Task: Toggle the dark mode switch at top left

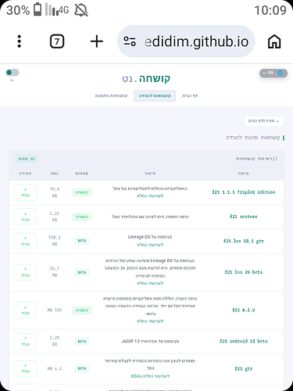Action: 13,73
